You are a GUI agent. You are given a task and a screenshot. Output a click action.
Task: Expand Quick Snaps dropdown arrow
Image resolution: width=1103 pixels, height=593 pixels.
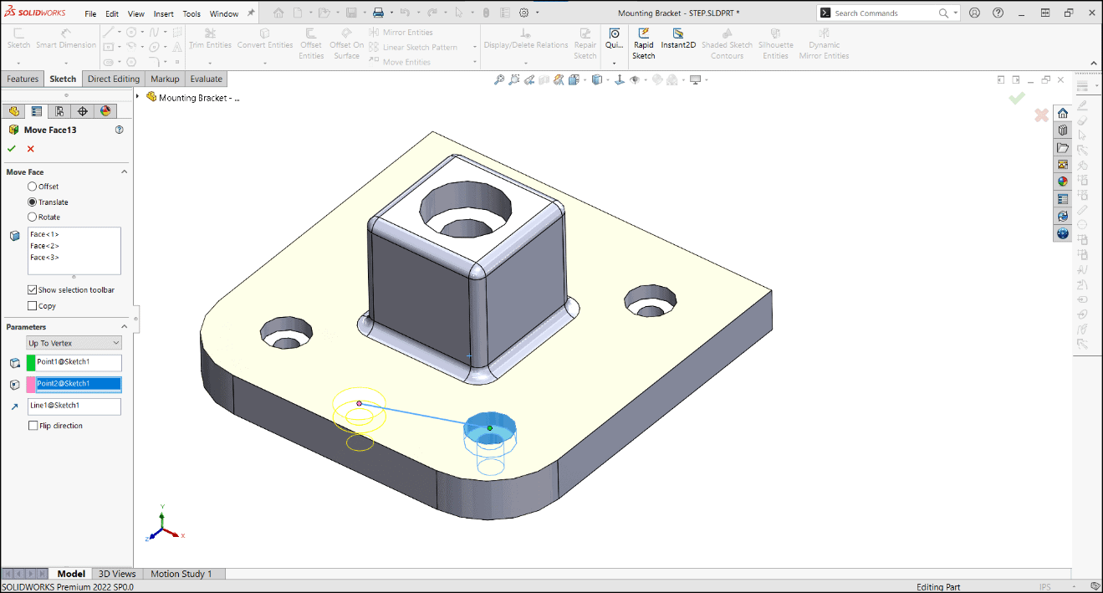615,63
